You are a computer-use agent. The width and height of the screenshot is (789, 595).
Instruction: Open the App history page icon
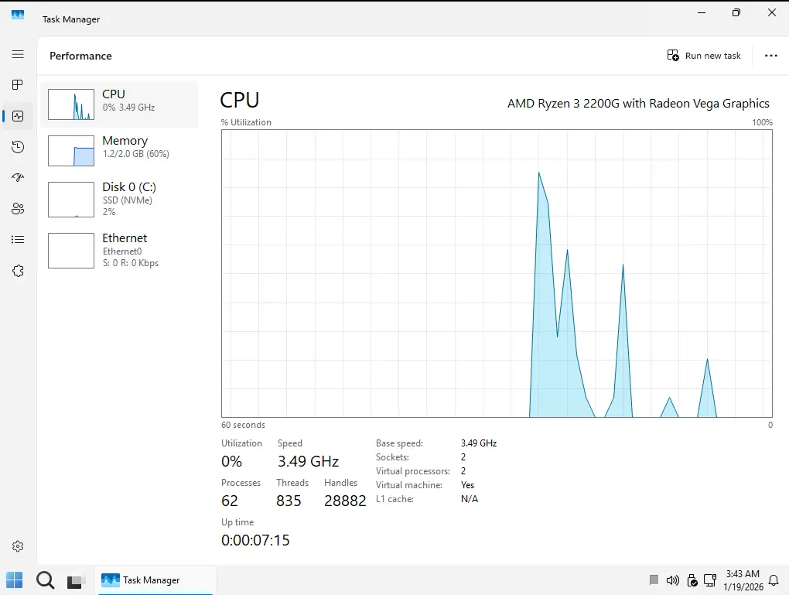(18, 147)
